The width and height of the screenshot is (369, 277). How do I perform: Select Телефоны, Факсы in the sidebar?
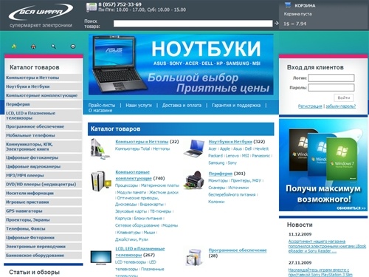pyautogui.click(x=44, y=228)
